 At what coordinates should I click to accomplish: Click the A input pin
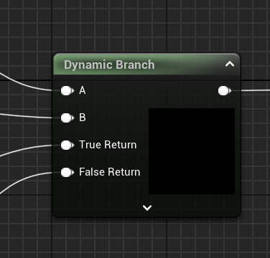click(67, 91)
